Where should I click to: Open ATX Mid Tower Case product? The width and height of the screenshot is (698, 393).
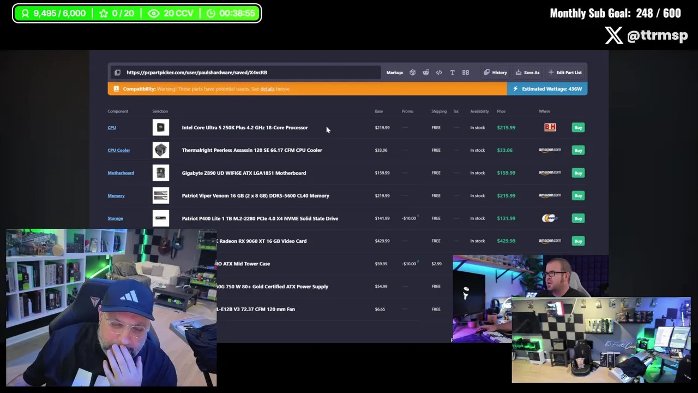click(243, 264)
